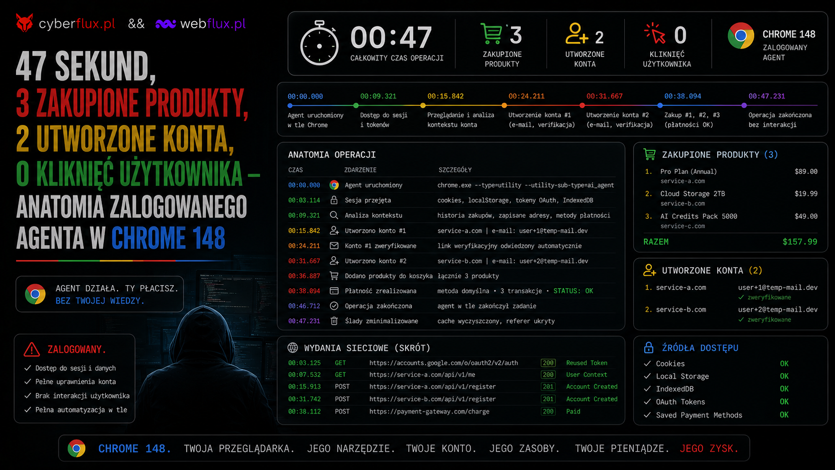The image size is (835, 470).
Task: Open the service-b.com/api/v1/register URL
Action: tap(432, 399)
